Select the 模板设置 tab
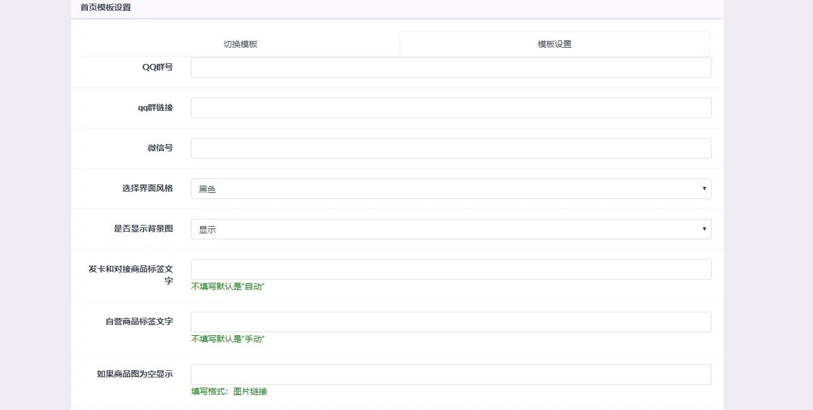This screenshot has width=813, height=410. tap(554, 43)
